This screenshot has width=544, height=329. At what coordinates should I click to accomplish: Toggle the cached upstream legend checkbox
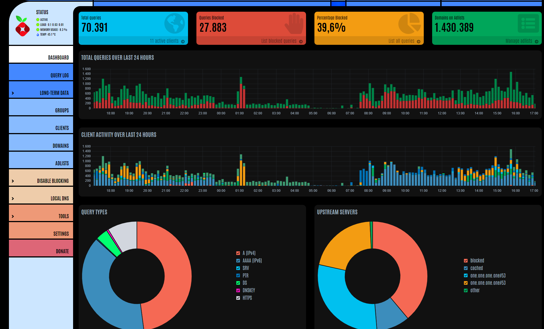click(466, 268)
